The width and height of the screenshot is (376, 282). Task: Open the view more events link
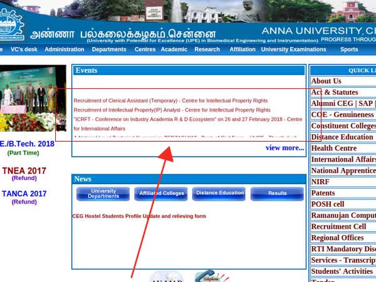[x=285, y=148]
